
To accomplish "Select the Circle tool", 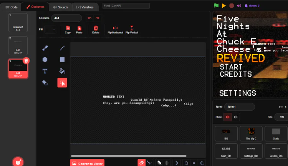I will pyautogui.click(x=45, y=60).
